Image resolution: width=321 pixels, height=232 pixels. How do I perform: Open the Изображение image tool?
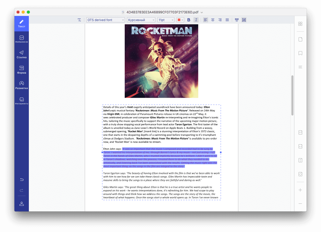pos(22,39)
